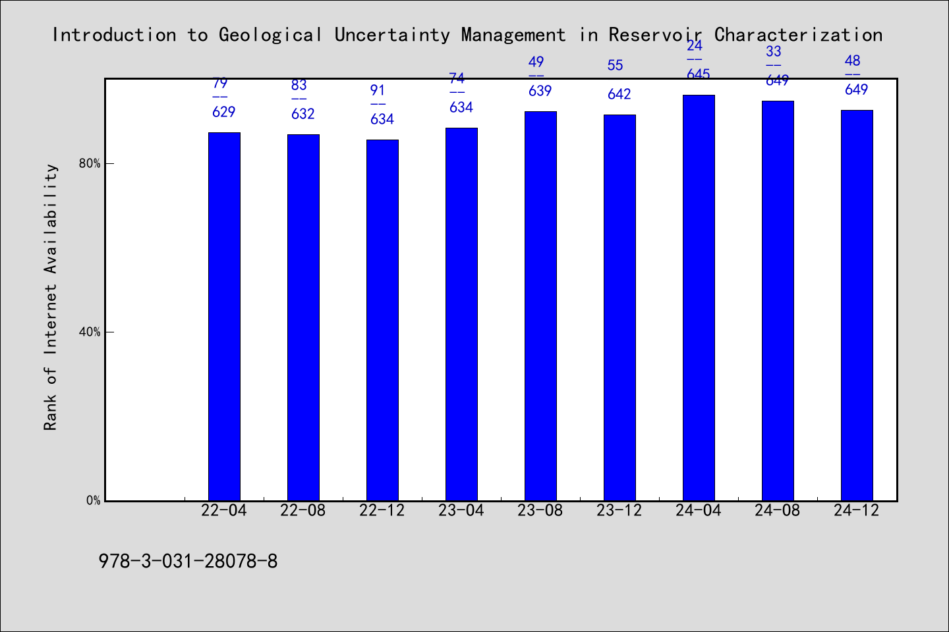Screen dimensions: 949x632
Task: Click the blue bar for 23-08
Action: pyautogui.click(x=540, y=306)
